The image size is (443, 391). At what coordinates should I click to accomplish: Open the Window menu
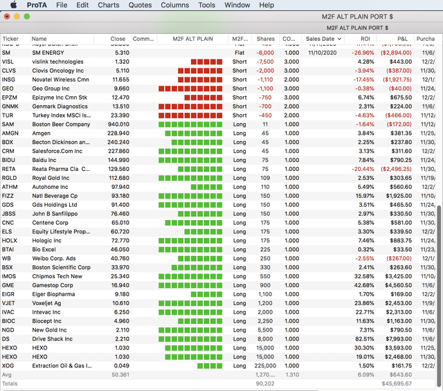(x=237, y=5)
